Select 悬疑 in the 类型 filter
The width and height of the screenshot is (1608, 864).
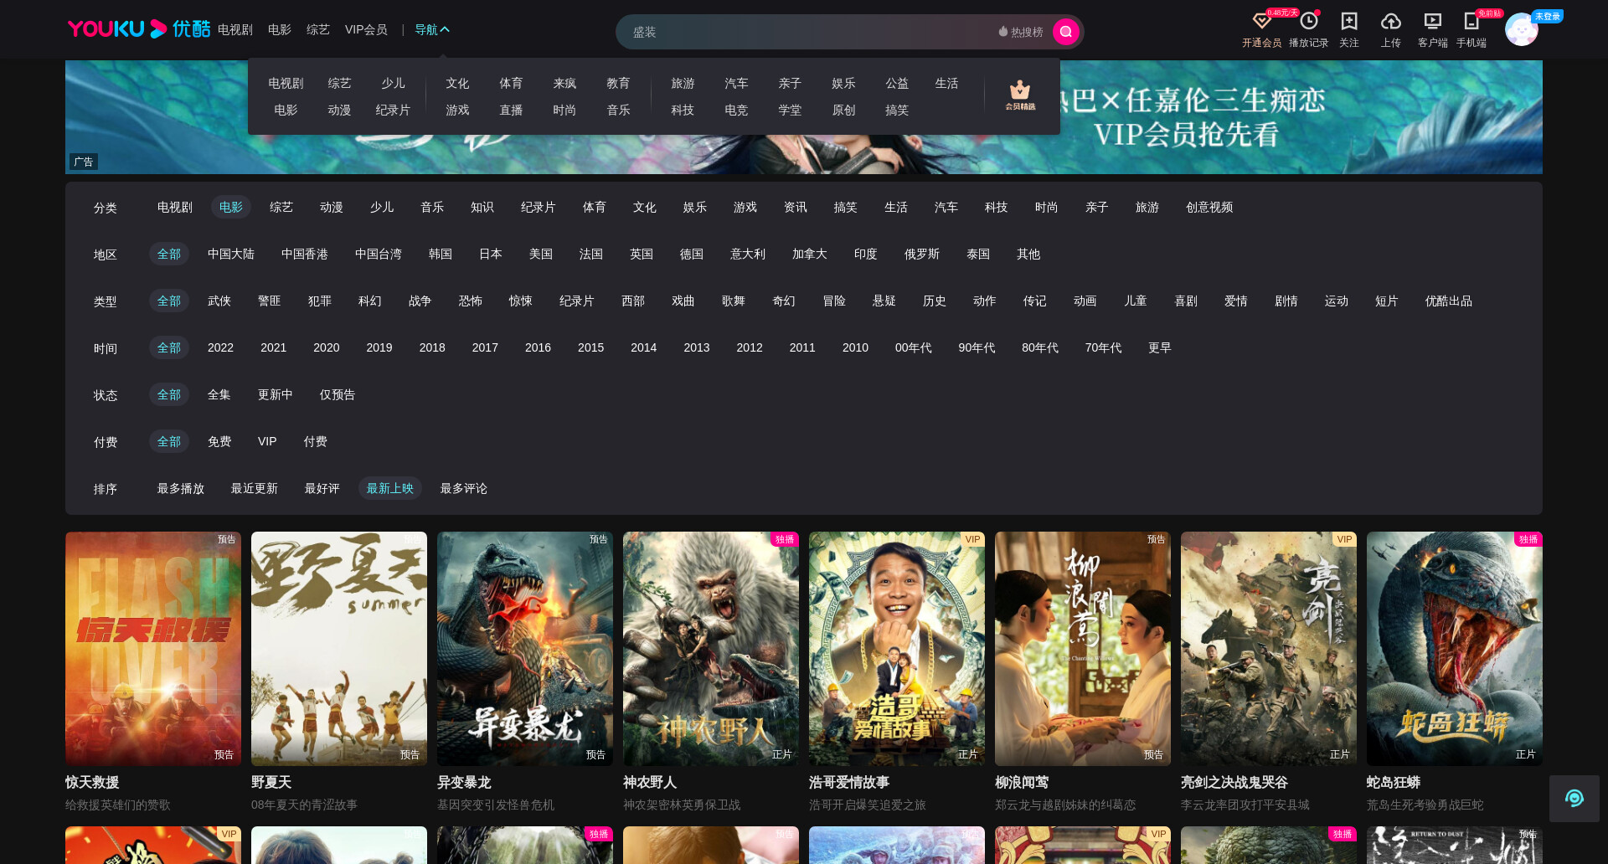click(x=884, y=301)
